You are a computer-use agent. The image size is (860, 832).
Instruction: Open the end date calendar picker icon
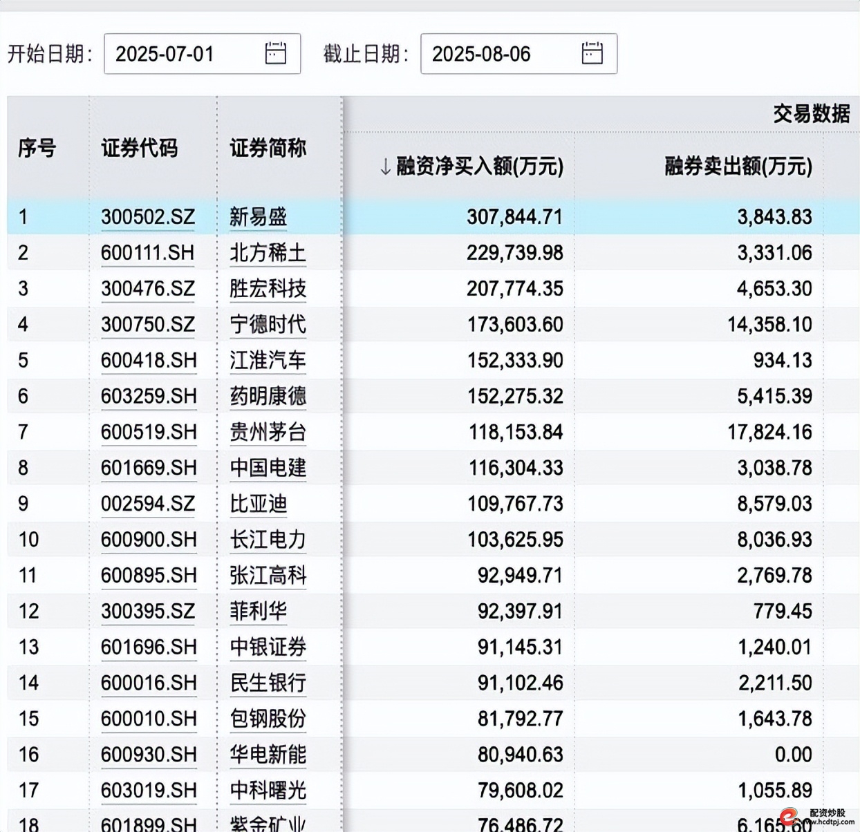point(592,53)
